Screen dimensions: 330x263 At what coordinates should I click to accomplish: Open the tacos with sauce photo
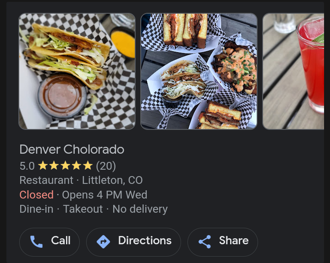coord(77,71)
